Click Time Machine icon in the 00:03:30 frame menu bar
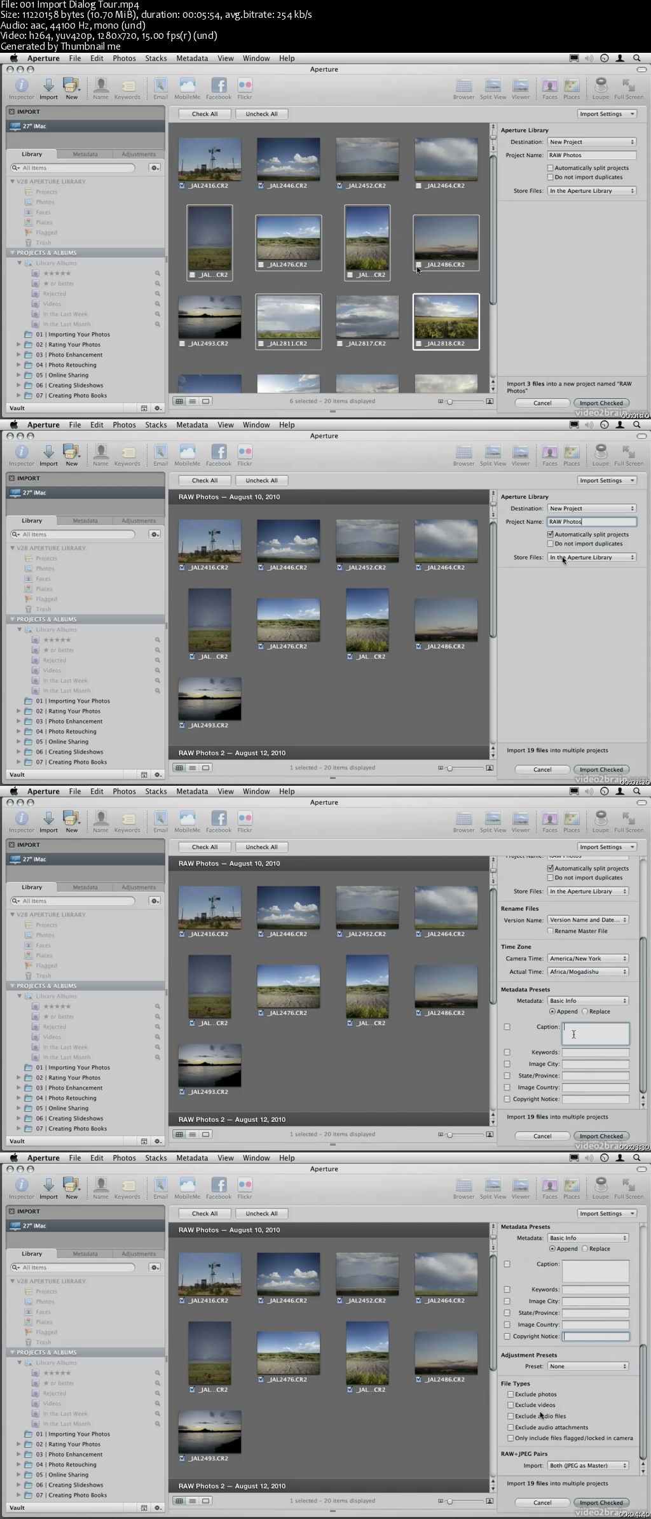Viewport: 651px width, 1519px height. coord(605,792)
